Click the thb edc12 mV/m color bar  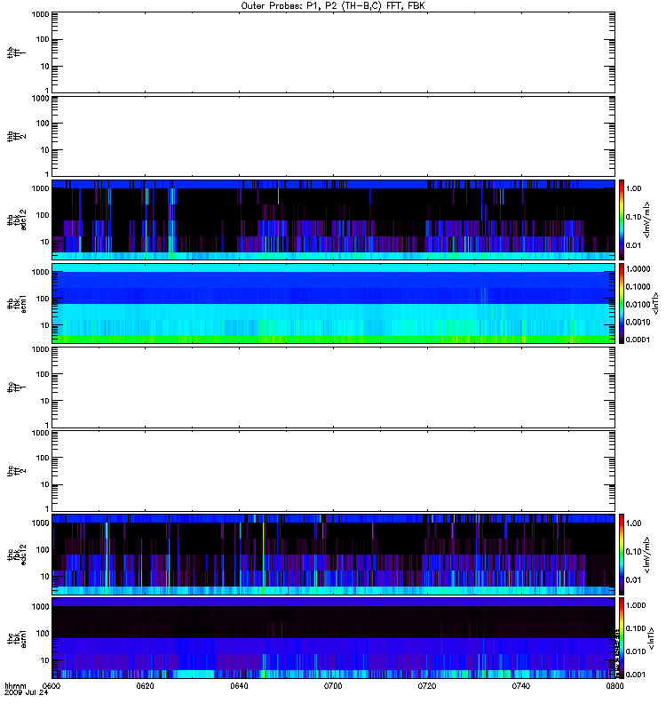coord(622,220)
